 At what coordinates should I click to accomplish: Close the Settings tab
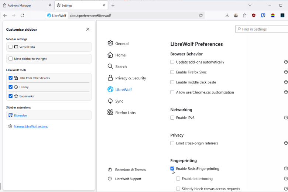click(x=104, y=6)
